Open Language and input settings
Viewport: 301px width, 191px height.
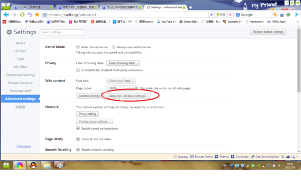click(128, 96)
